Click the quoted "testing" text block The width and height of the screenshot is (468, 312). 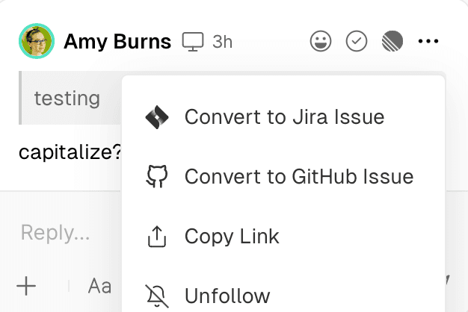[67, 98]
